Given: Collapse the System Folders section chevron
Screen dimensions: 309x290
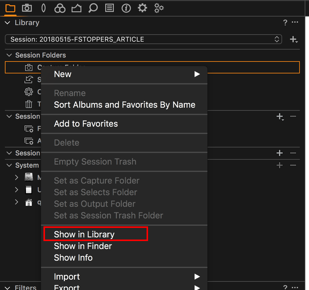Looking at the screenshot, I should click(9, 165).
